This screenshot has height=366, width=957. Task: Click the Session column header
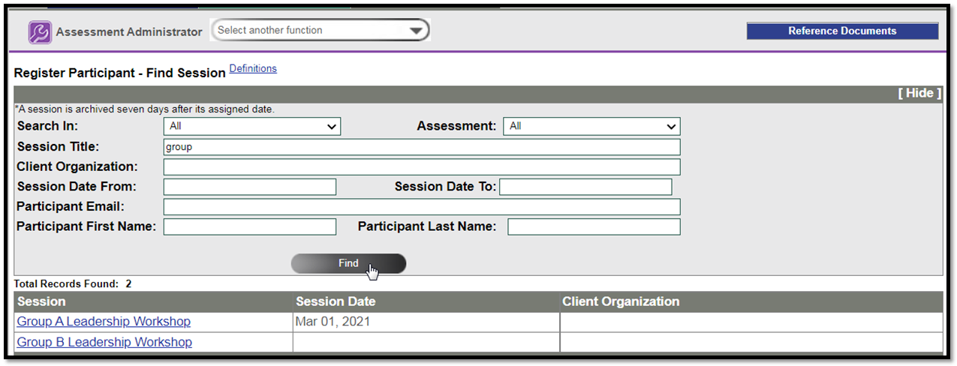point(41,301)
